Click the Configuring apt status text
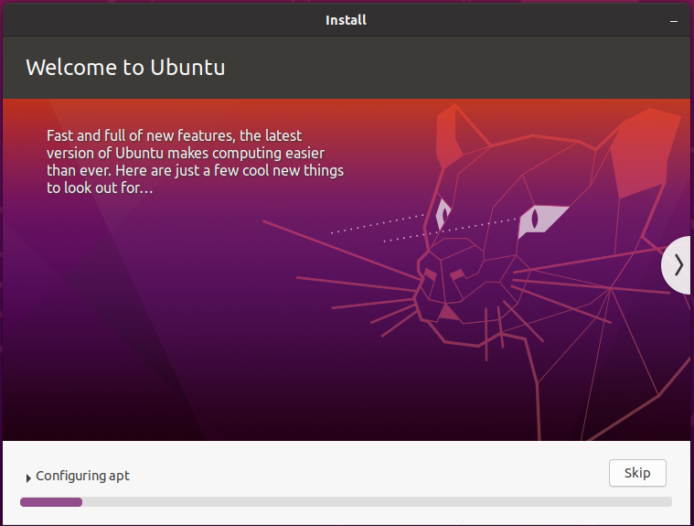Image resolution: width=694 pixels, height=526 pixels. coord(83,476)
